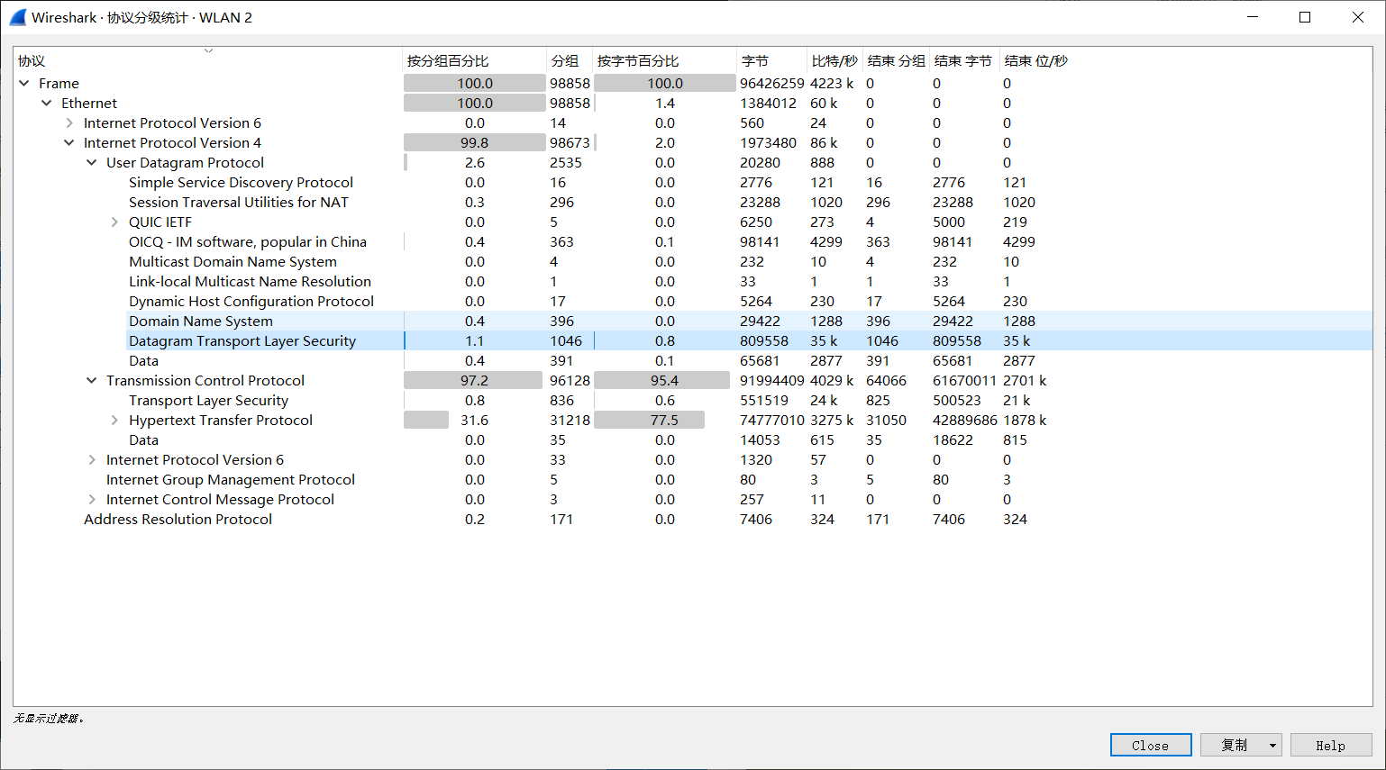Select OICQ - IM software row

tap(247, 242)
